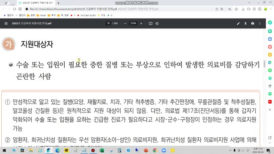Zoom out the PDF with minus icon
The width and height of the screenshot is (274, 154).
[x=125, y=24]
